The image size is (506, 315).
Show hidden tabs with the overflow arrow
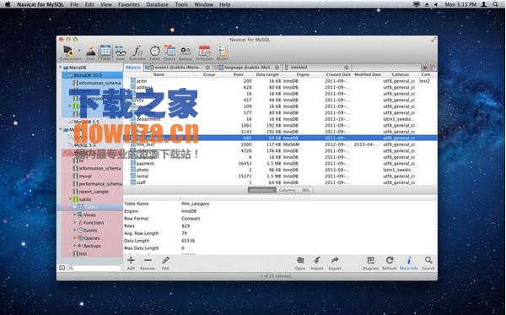425,68
